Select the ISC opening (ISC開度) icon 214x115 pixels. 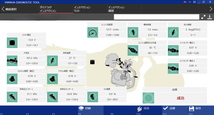93,96
